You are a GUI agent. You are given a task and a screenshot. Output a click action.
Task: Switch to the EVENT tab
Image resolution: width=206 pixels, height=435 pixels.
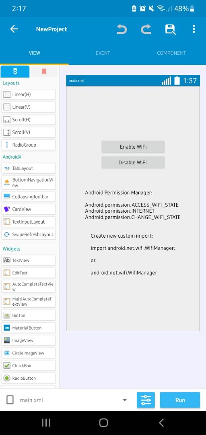(x=103, y=53)
